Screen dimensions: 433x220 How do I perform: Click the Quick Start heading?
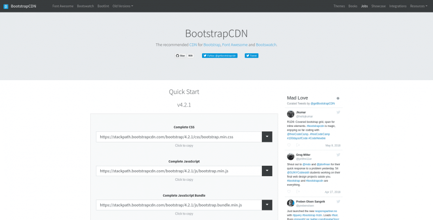(x=184, y=92)
